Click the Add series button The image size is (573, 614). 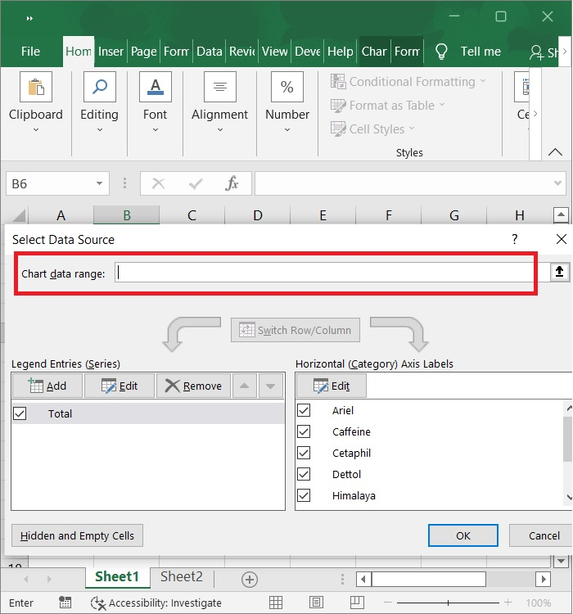pyautogui.click(x=47, y=386)
